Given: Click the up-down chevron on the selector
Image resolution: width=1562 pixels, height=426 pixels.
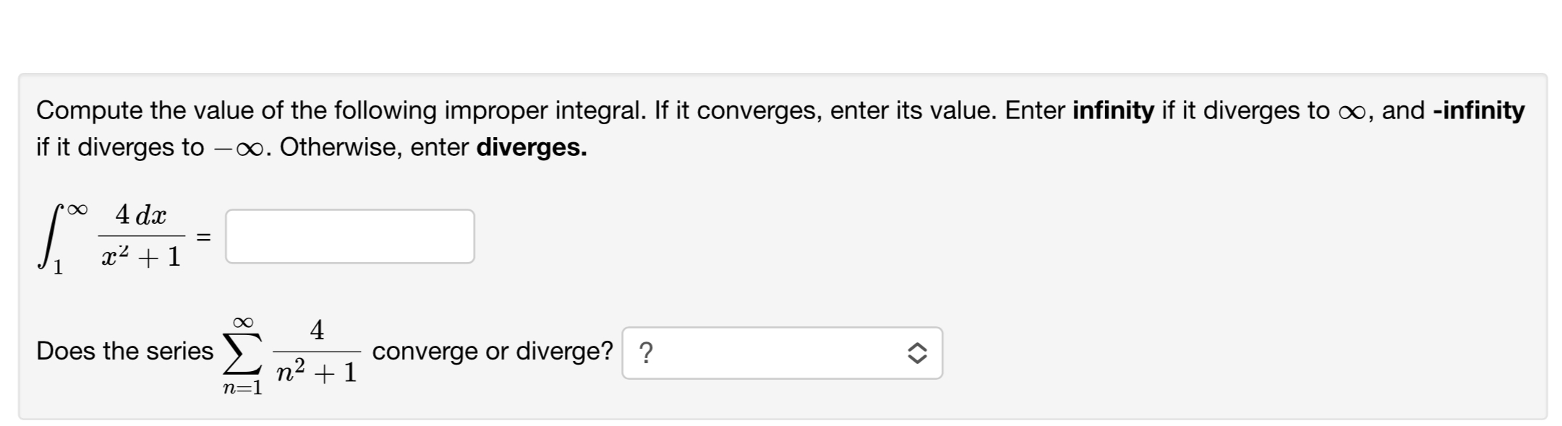Looking at the screenshot, I should (x=917, y=352).
